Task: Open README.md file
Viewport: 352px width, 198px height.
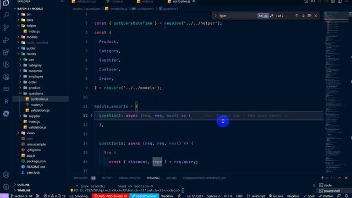Action: pyautogui.click(x=36, y=167)
